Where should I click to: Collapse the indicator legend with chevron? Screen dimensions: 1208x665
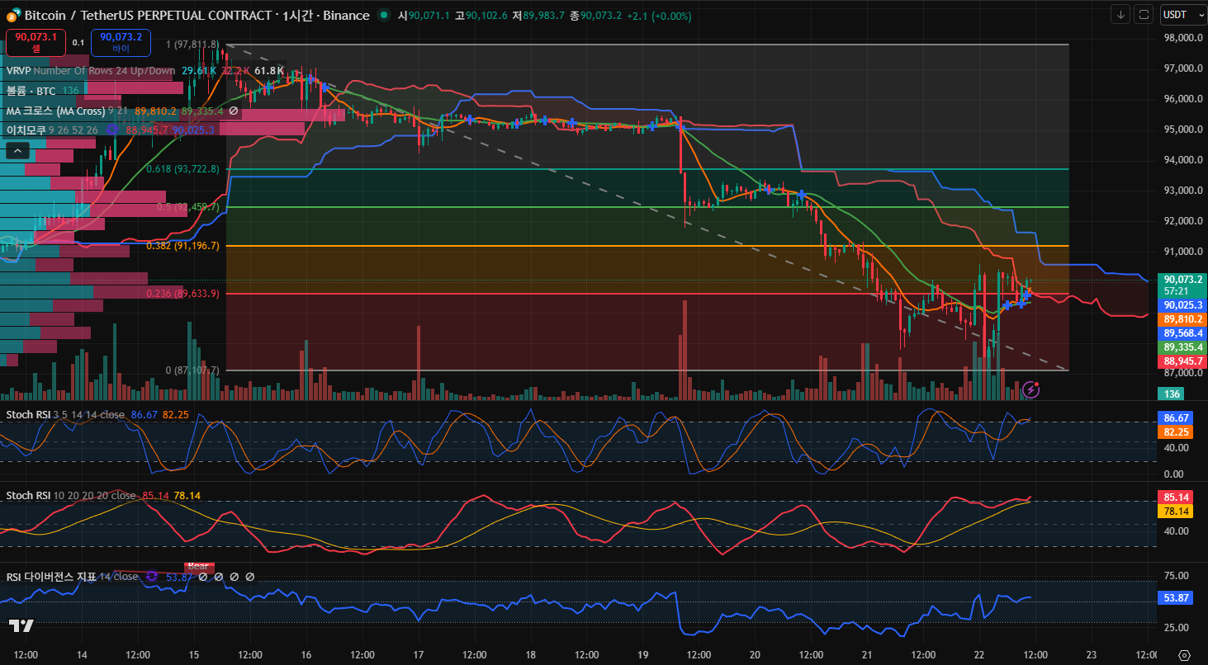[x=18, y=150]
